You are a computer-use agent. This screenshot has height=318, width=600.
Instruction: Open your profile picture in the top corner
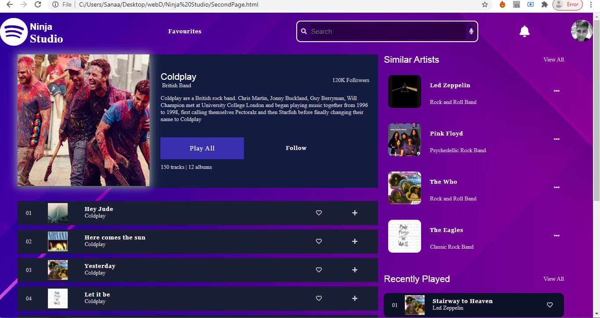point(581,31)
